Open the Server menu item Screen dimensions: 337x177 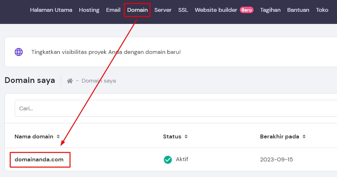[x=163, y=10]
